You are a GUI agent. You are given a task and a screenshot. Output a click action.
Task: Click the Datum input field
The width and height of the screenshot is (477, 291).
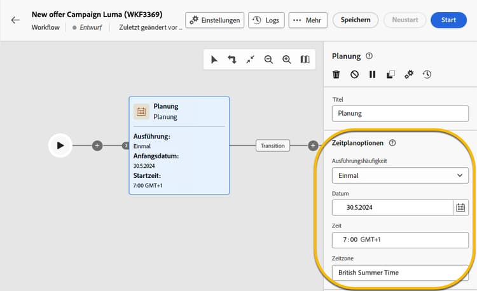[392, 208]
